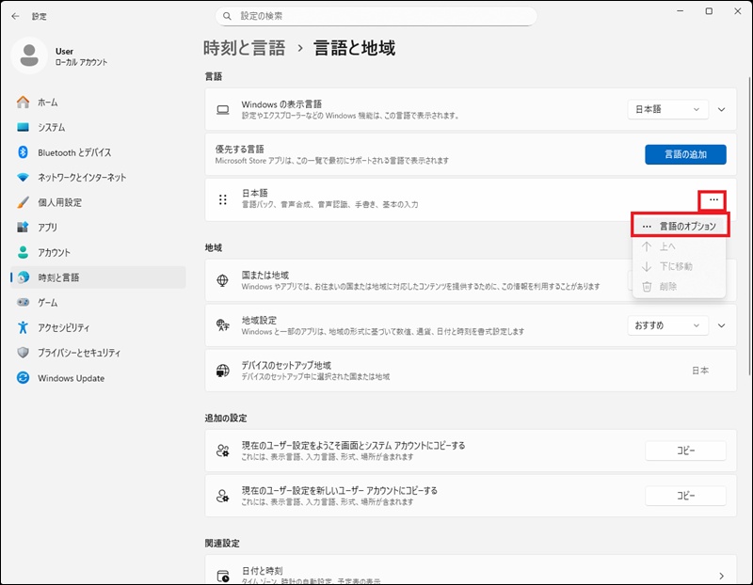Image resolution: width=753 pixels, height=585 pixels.
Task: Go to Bluetooth とデバイス settings
Action: click(73, 152)
